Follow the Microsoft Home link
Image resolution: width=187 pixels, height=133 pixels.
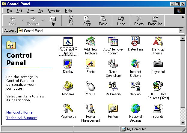[19, 112]
